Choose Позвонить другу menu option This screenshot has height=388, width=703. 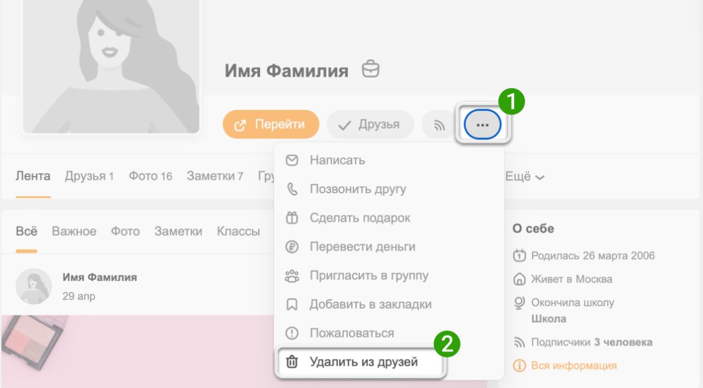coord(357,189)
